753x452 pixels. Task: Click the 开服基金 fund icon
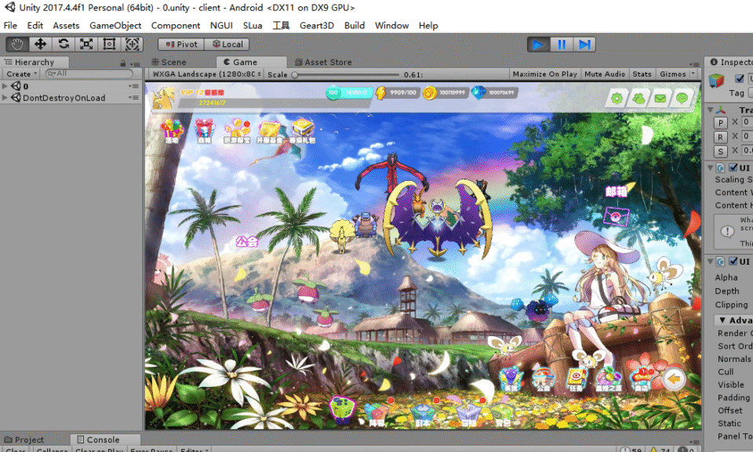(269, 132)
